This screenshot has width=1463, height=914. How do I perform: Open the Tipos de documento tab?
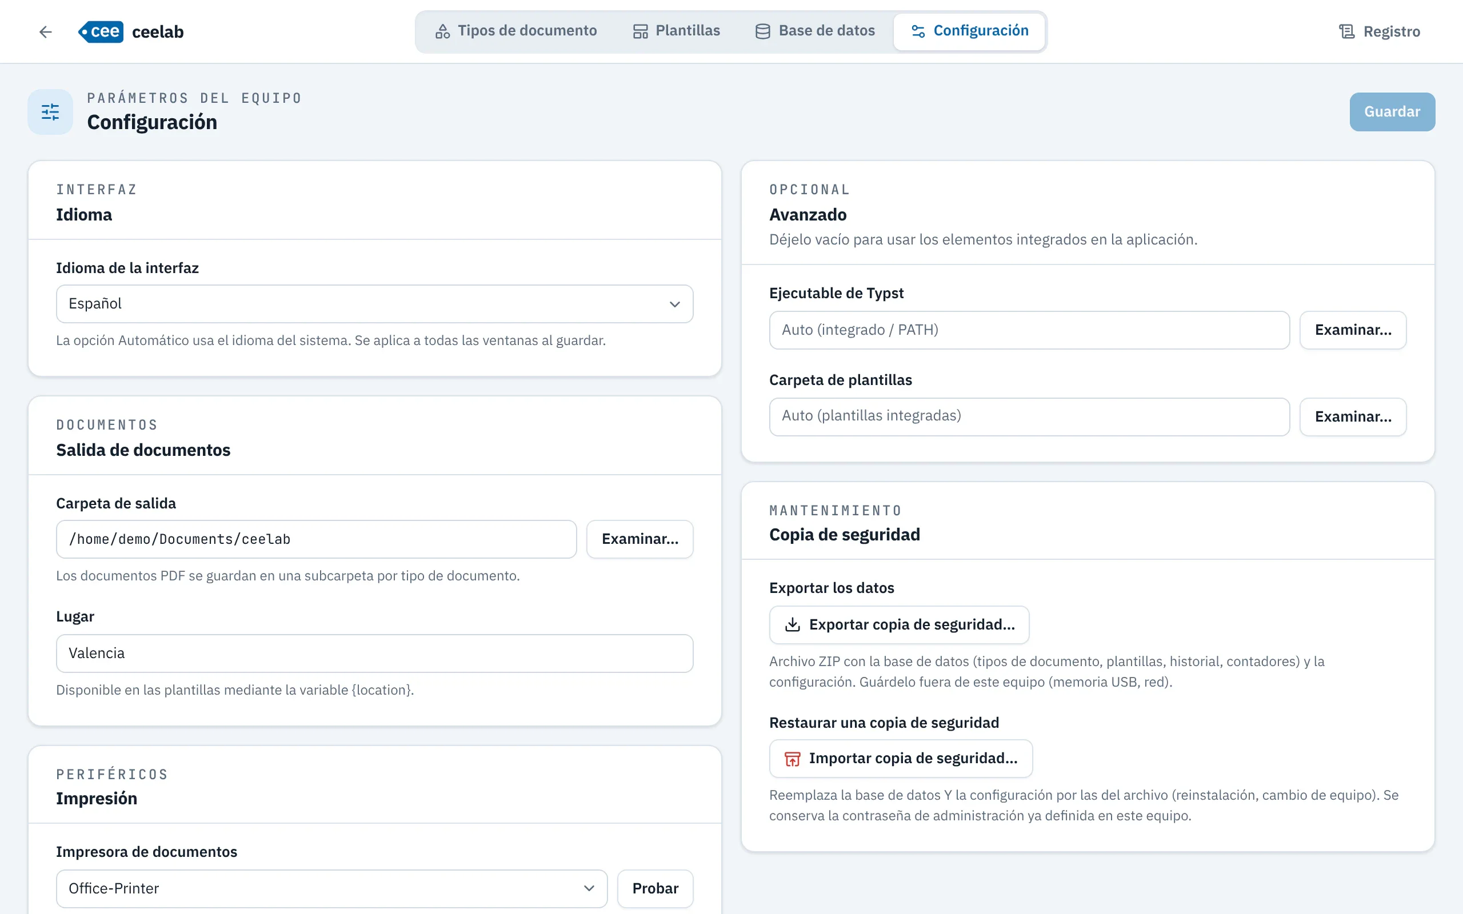(x=515, y=31)
